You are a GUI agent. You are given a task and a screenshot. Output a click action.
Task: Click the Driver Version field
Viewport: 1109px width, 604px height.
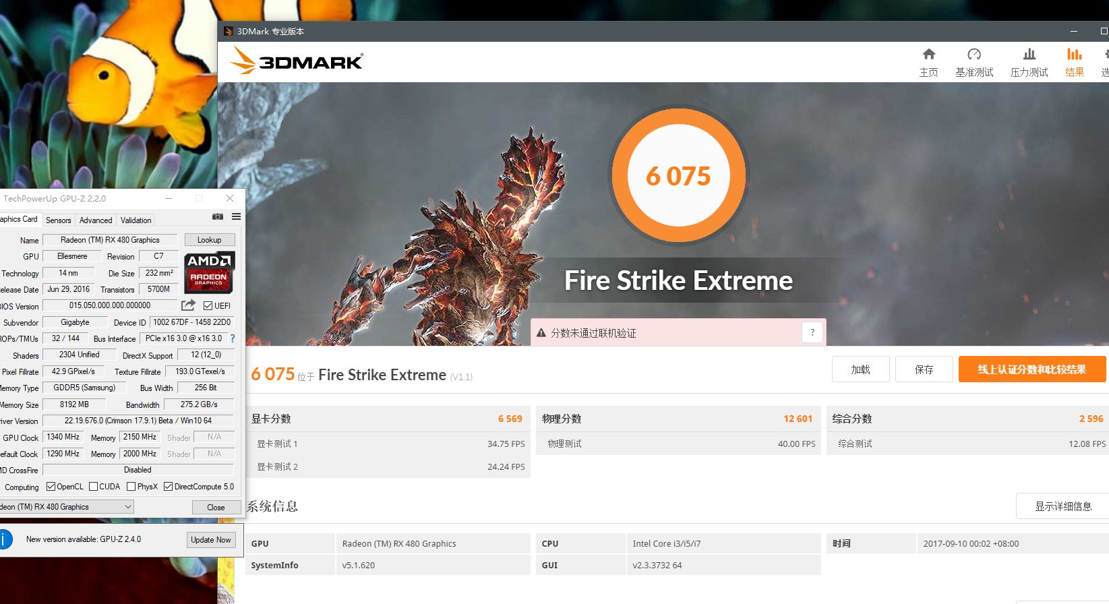138,421
